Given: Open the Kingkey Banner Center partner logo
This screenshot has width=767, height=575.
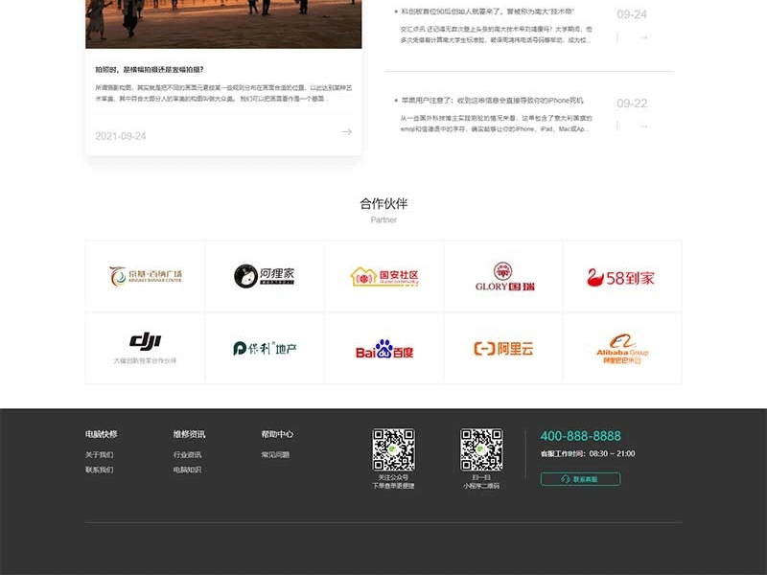Looking at the screenshot, I should (146, 276).
